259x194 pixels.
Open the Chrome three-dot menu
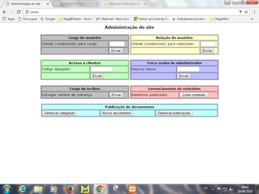coord(254,12)
